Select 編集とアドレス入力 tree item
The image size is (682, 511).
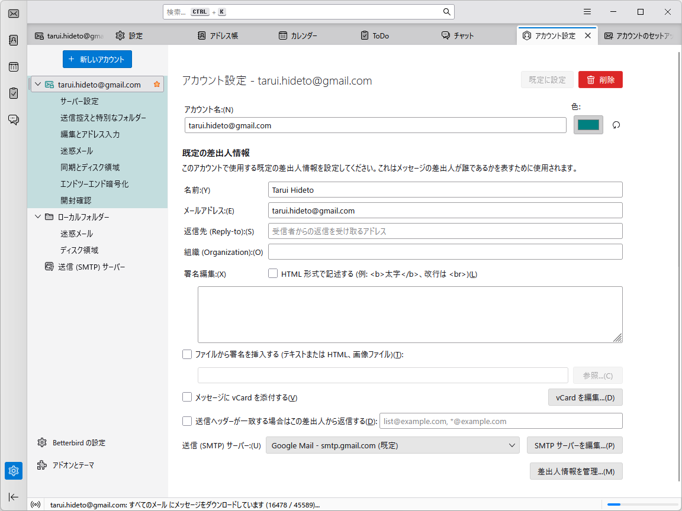[x=90, y=134]
